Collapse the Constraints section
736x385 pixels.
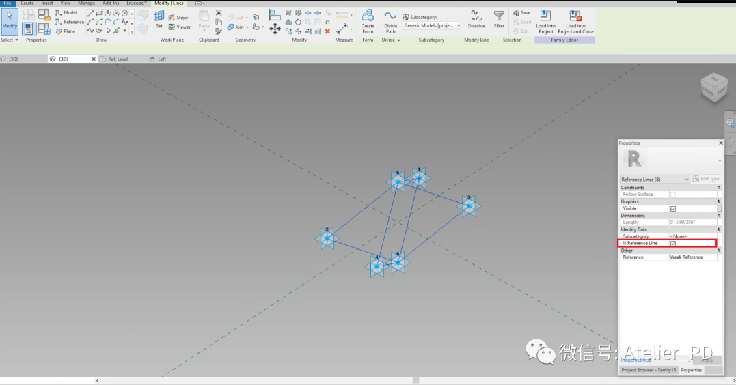point(718,188)
